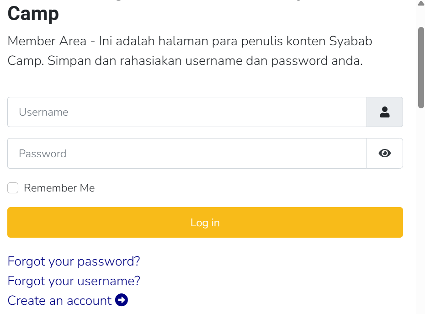Click the user silhouette icon beside Username
Viewport: 425px width, 314px height.
coord(385,112)
